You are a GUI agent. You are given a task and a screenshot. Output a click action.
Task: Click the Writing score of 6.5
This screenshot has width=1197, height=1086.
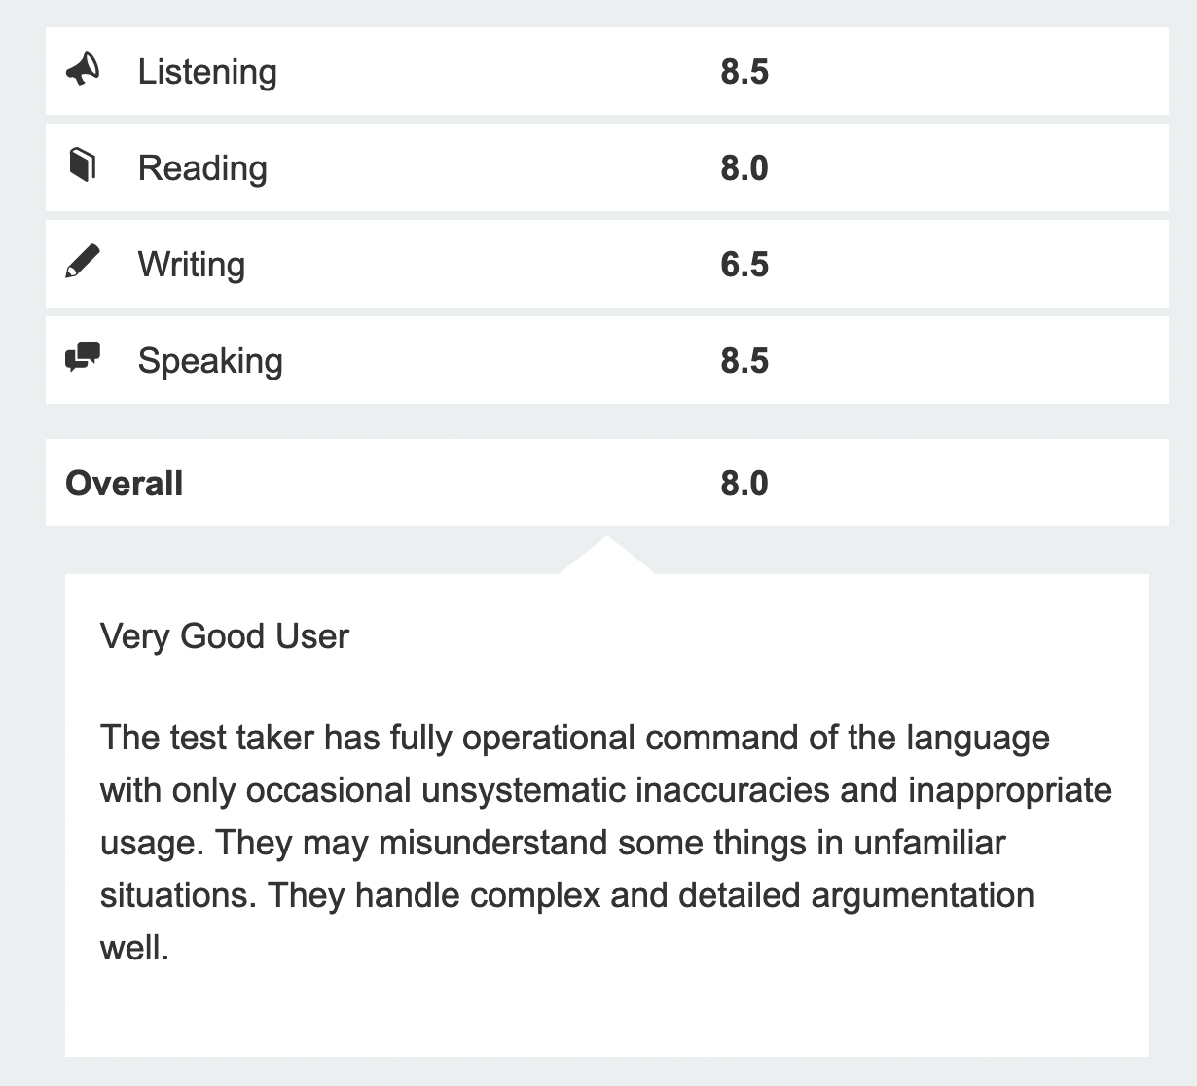744,265
